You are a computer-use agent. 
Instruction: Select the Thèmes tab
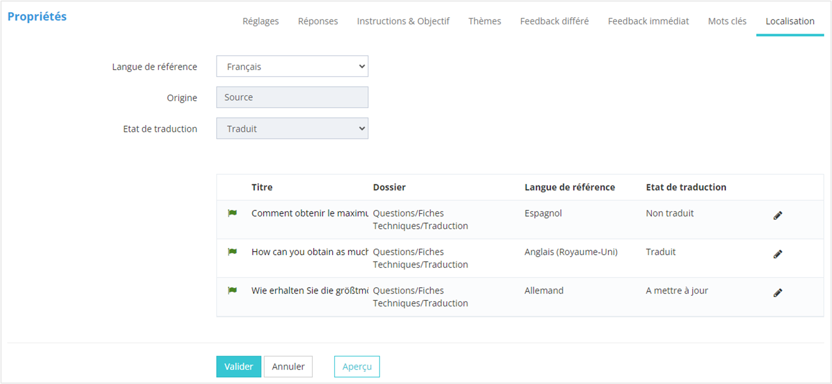tap(485, 21)
